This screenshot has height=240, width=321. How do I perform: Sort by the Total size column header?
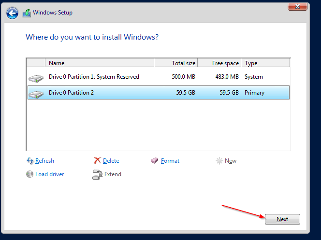(x=176, y=63)
